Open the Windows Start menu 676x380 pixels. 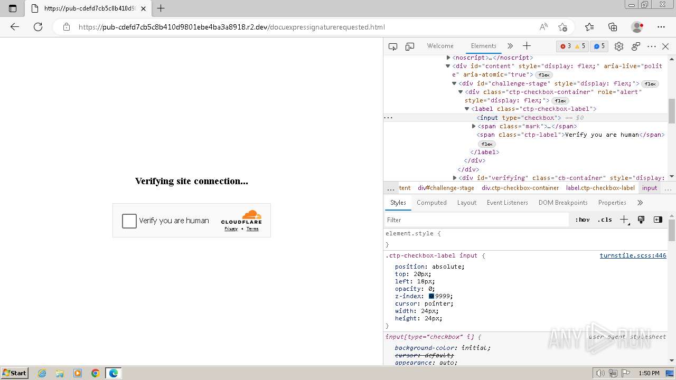click(14, 373)
